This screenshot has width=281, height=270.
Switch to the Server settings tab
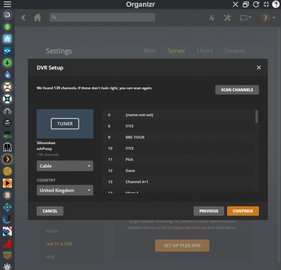(x=177, y=51)
